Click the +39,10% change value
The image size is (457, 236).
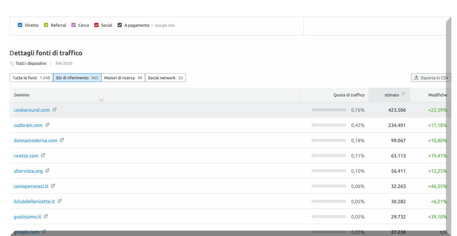(x=438, y=217)
